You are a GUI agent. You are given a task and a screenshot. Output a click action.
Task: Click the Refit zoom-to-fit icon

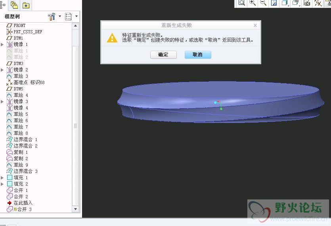click(x=241, y=3)
